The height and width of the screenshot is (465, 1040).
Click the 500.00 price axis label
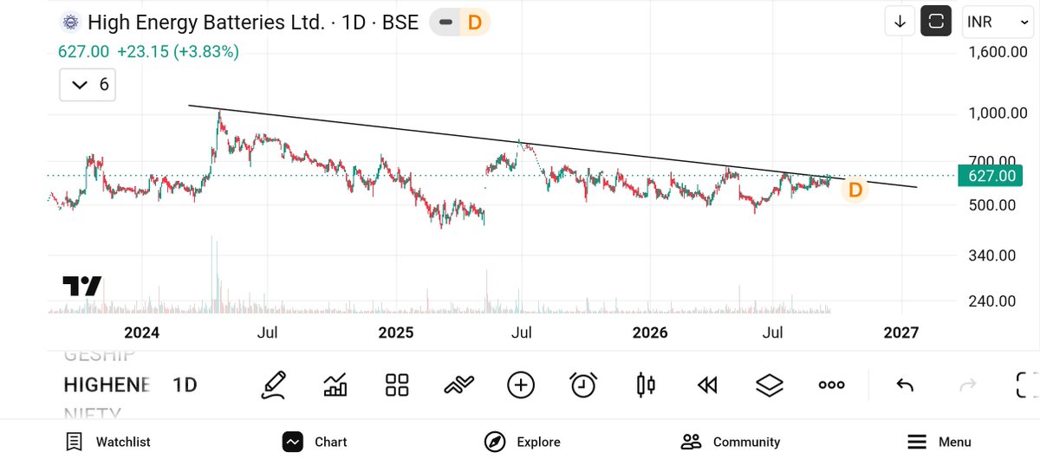click(992, 205)
